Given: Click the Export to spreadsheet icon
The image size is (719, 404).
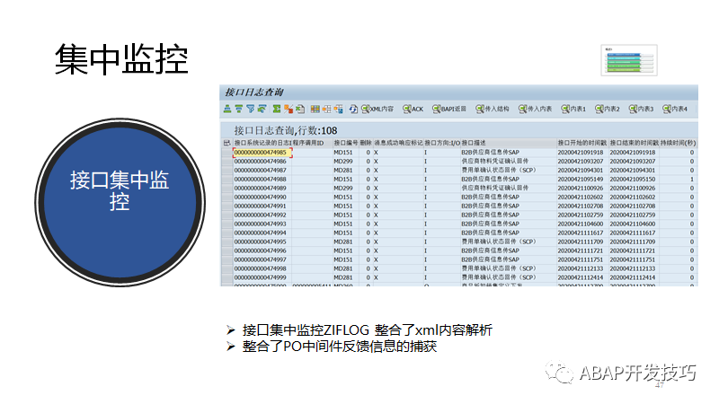Looking at the screenshot, I should pyautogui.click(x=300, y=109).
